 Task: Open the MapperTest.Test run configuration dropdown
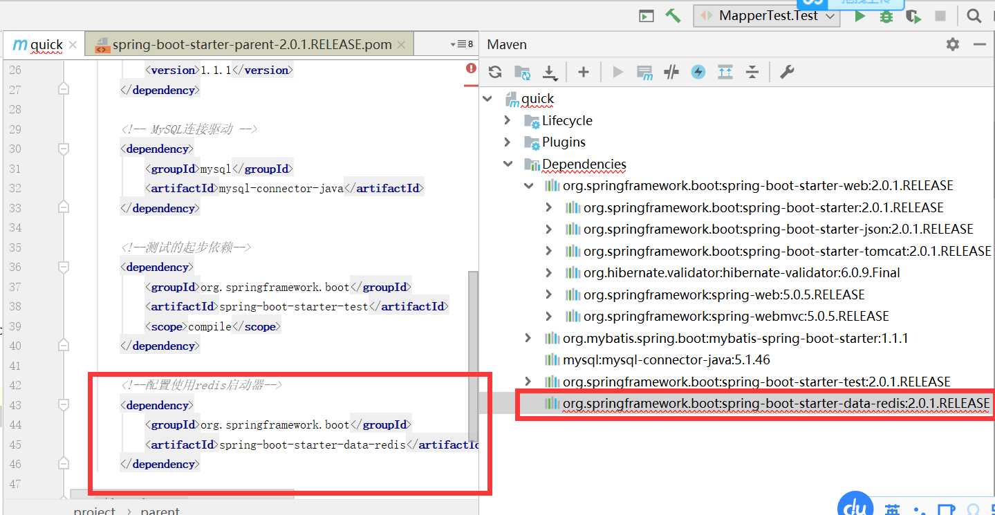(767, 16)
